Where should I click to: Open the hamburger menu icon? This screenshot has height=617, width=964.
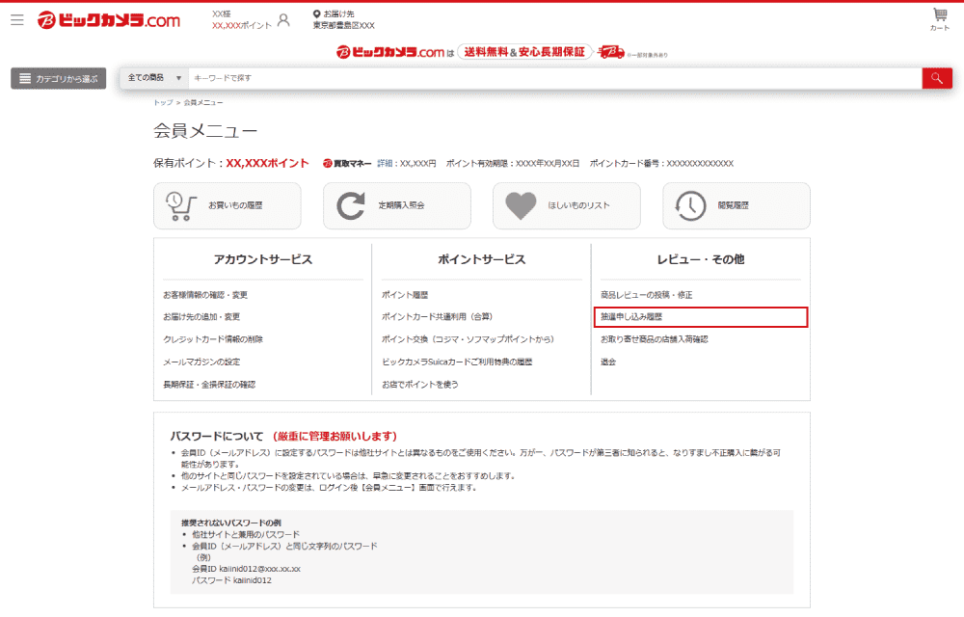click(x=17, y=19)
